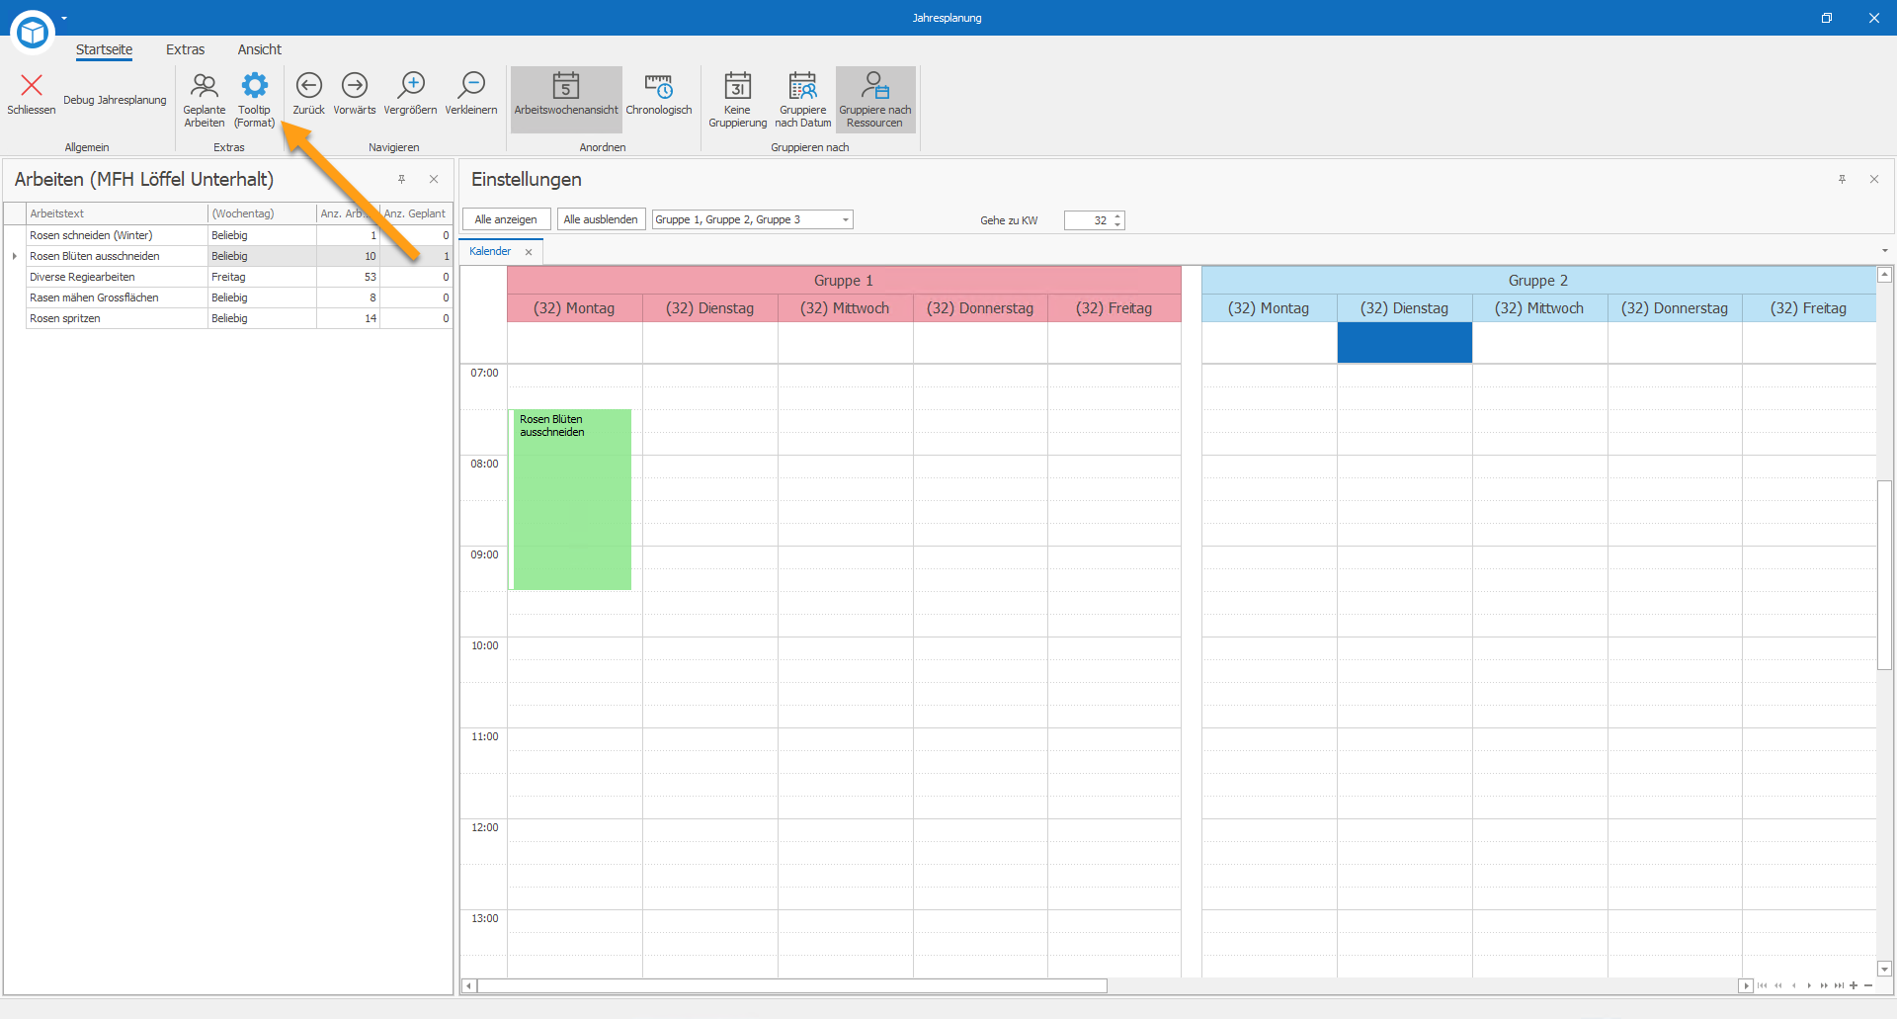The width and height of the screenshot is (1897, 1019).
Task: Click the horizontal scrollbar thumb
Action: [x=792, y=985]
